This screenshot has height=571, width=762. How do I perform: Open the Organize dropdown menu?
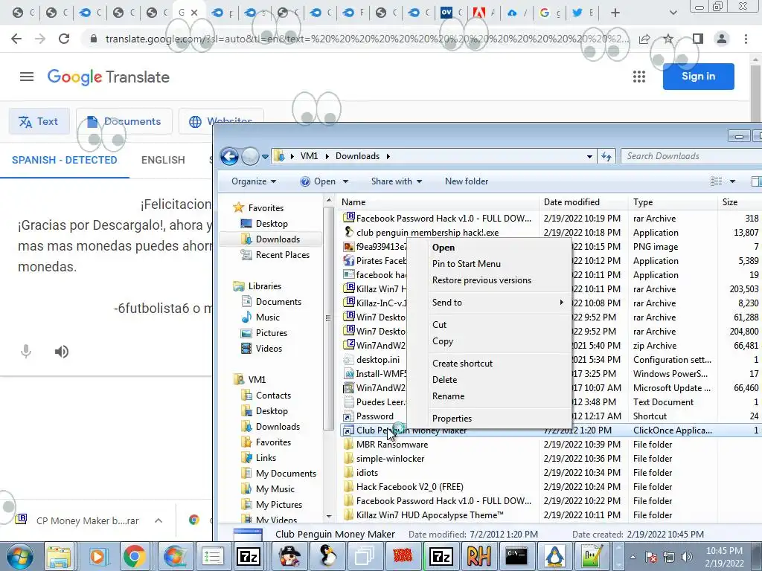pyautogui.click(x=254, y=181)
